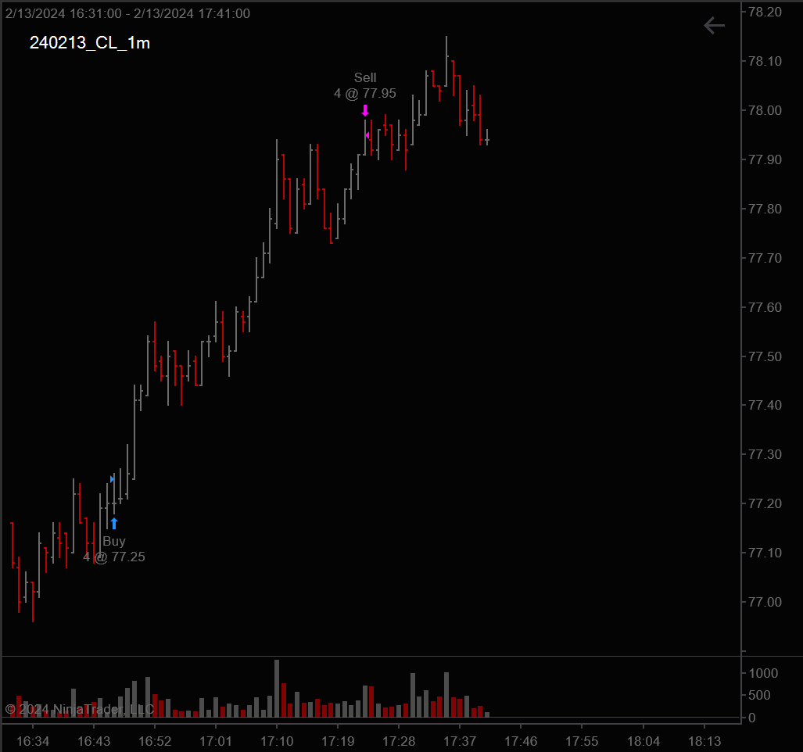
Task: Click the 77.30 price axis label
Action: pyautogui.click(x=765, y=454)
